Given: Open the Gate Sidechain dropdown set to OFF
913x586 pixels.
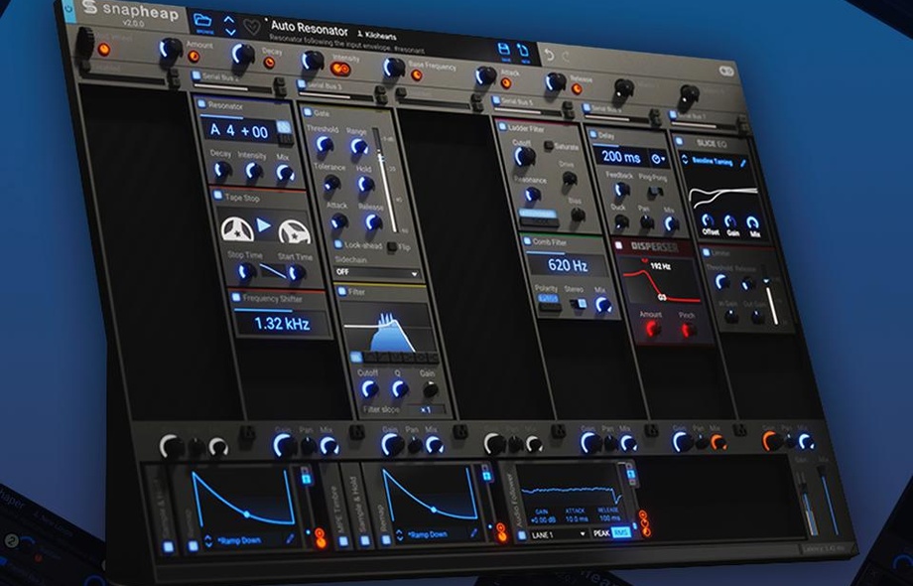Looking at the screenshot, I should pos(377,272).
